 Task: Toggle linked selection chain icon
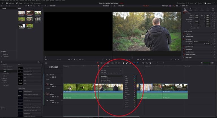pyautogui.click(x=127, y=63)
